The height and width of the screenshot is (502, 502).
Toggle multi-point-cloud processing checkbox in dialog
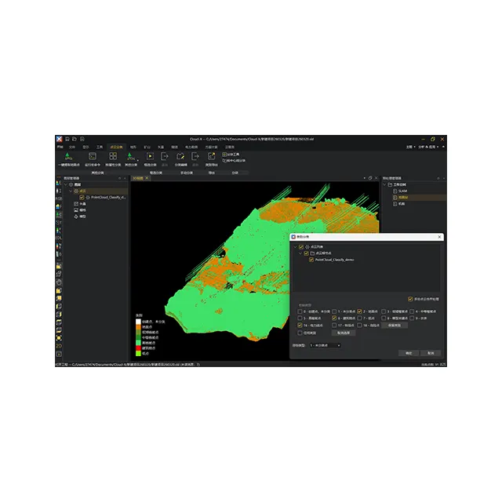(410, 299)
